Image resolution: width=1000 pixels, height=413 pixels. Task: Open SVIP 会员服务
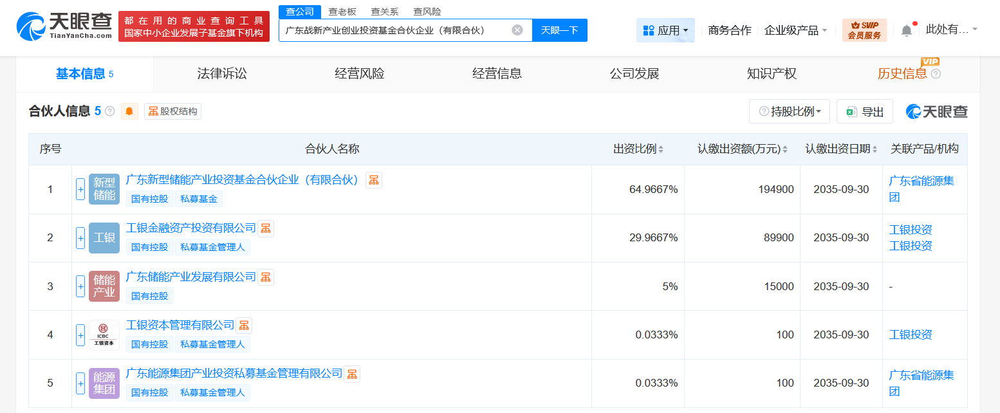coord(863,29)
